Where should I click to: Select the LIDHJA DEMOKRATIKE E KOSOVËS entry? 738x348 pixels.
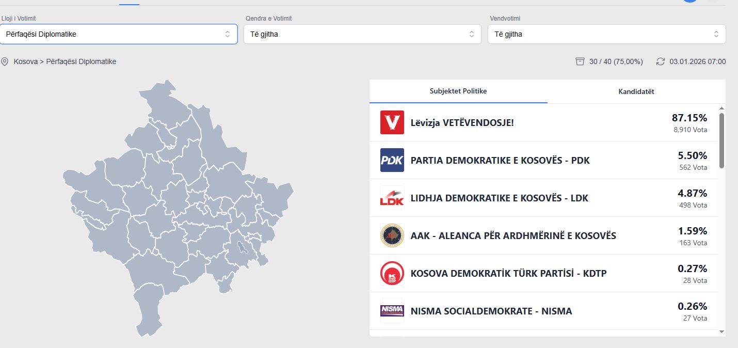[x=499, y=198]
